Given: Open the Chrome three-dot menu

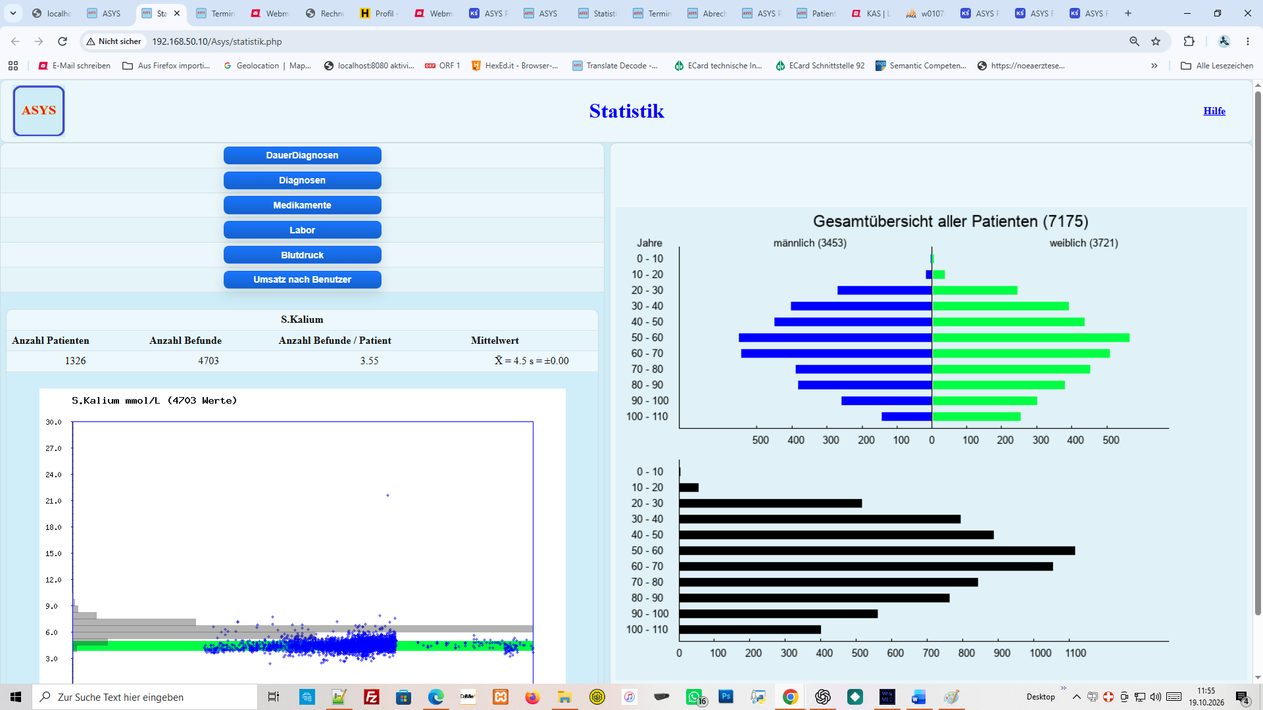Looking at the screenshot, I should tap(1248, 41).
